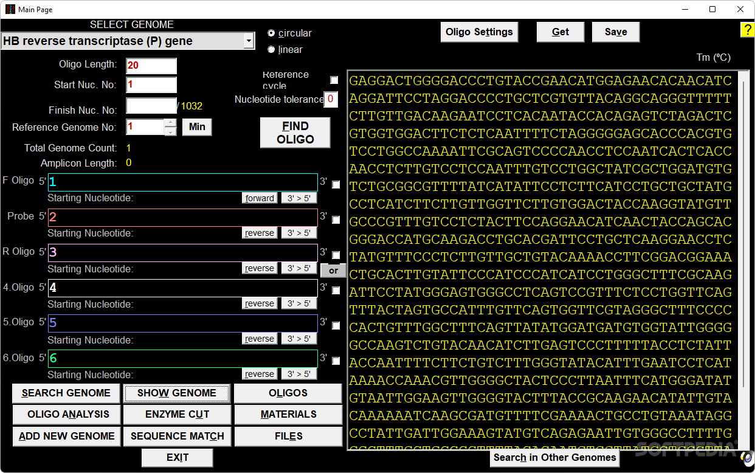This screenshot has height=473, width=755.
Task: Click the EXIT button
Action: click(x=178, y=458)
